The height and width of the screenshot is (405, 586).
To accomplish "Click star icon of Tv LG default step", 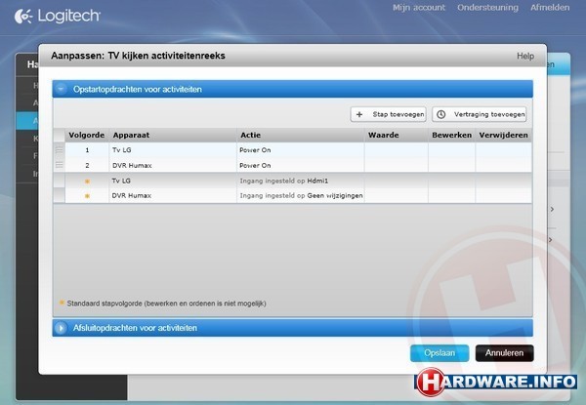I will coord(87,182).
